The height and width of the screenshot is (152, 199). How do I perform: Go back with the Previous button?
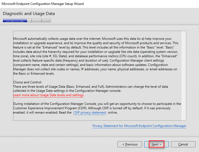129,144
